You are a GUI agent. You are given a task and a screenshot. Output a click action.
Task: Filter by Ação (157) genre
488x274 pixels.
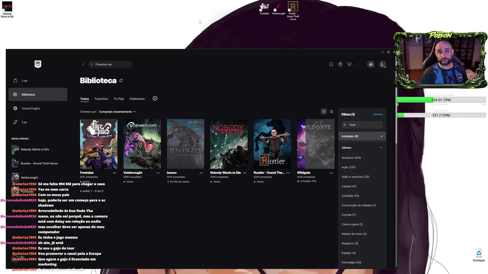click(348, 167)
